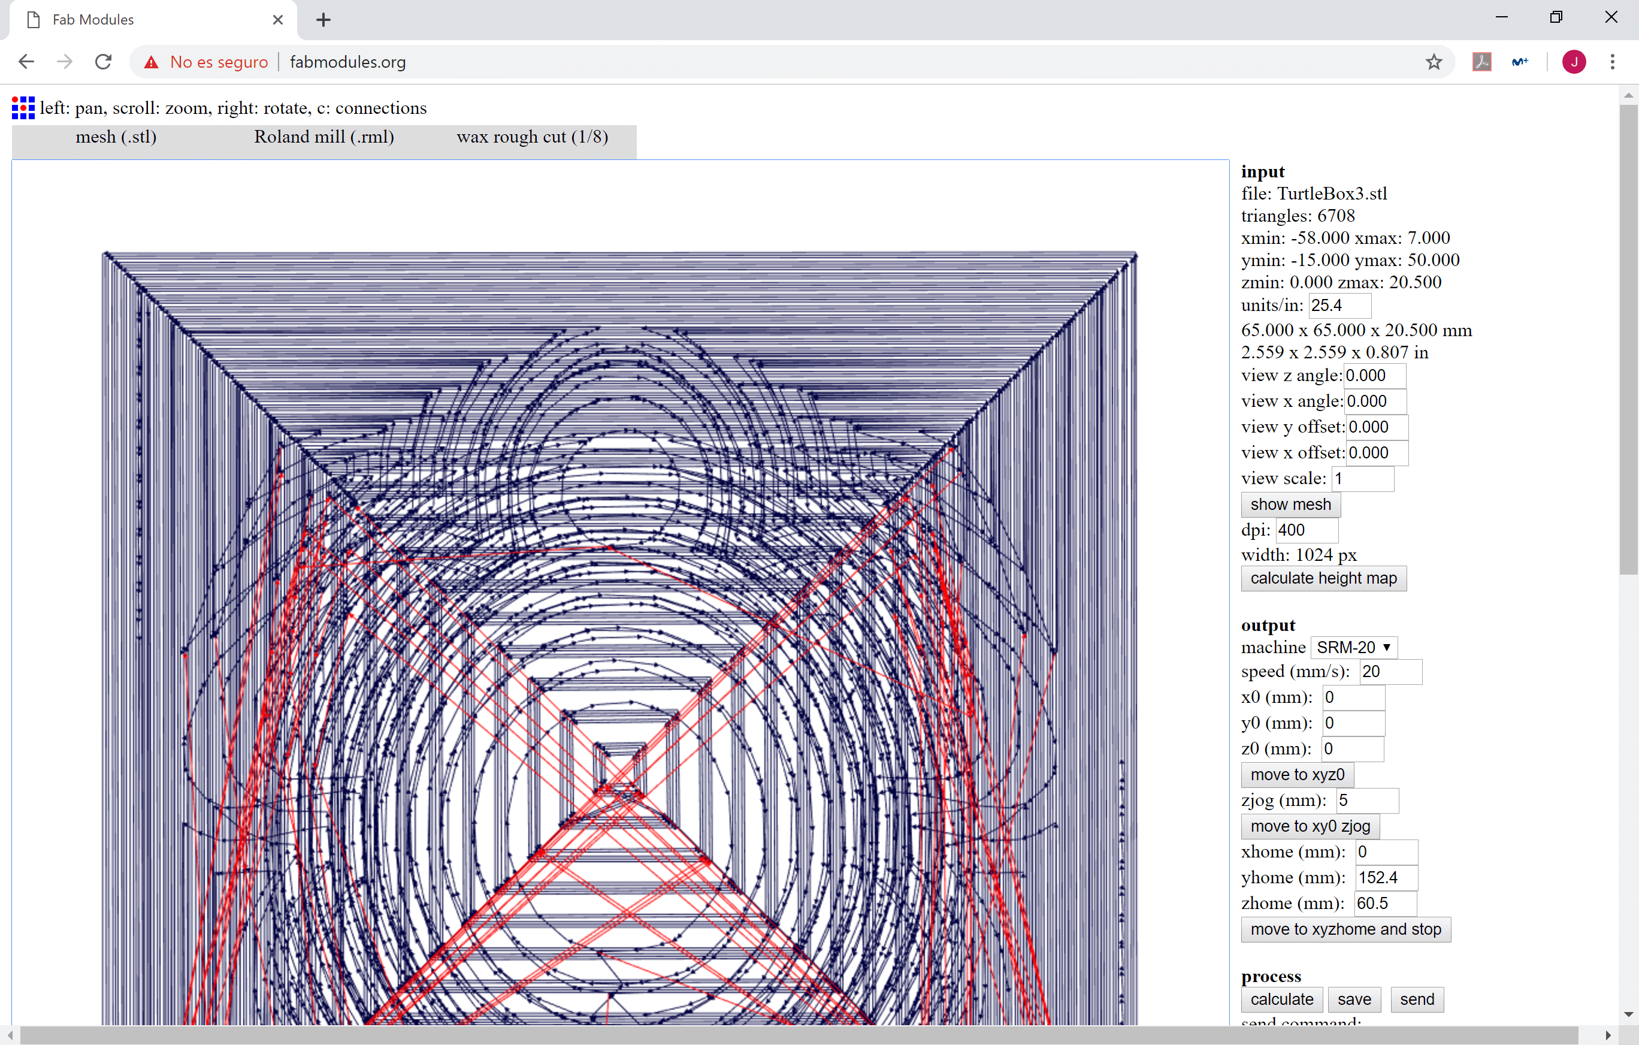
Task: Expand the SRM-20 machine dropdown
Action: coord(1353,647)
